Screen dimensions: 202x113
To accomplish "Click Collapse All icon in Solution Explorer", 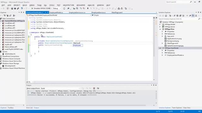I will (180, 16).
